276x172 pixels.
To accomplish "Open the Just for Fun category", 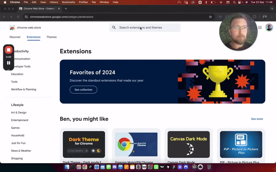I will [18, 143].
